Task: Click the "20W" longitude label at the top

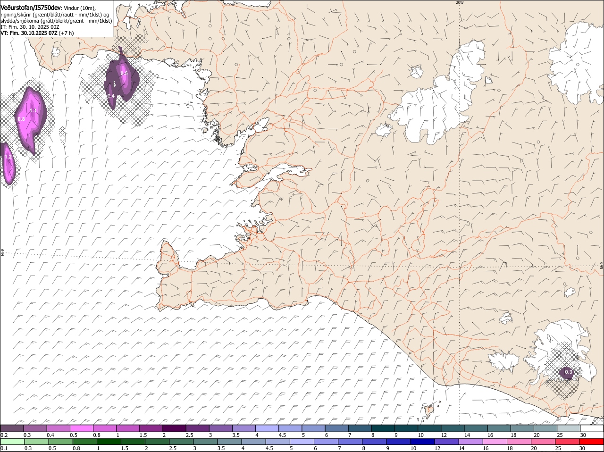Action: [x=460, y=2]
